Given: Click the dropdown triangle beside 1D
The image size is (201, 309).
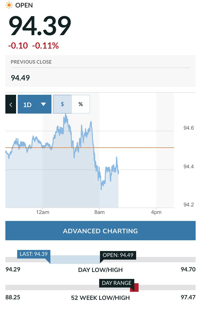Looking at the screenshot, I should 43,104.
